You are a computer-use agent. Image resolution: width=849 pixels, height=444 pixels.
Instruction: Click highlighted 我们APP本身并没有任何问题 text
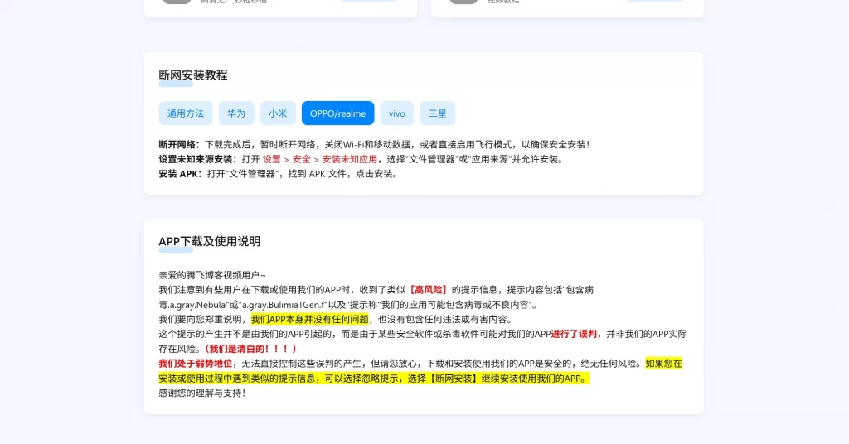tap(310, 319)
